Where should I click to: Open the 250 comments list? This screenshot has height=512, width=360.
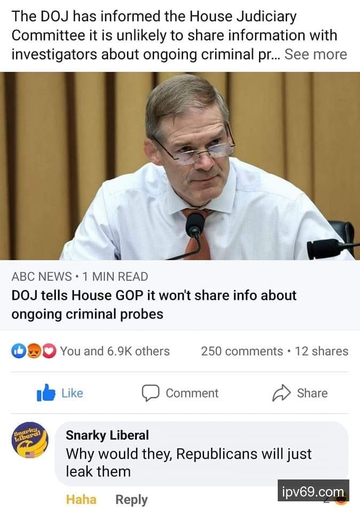[x=242, y=351]
